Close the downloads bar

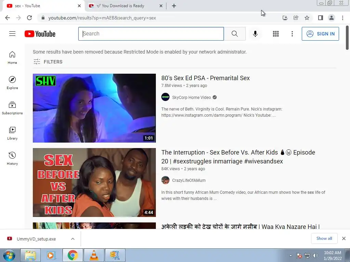click(344, 238)
